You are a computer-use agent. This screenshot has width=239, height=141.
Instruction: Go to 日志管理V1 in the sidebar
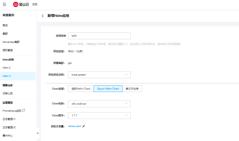[9, 119]
